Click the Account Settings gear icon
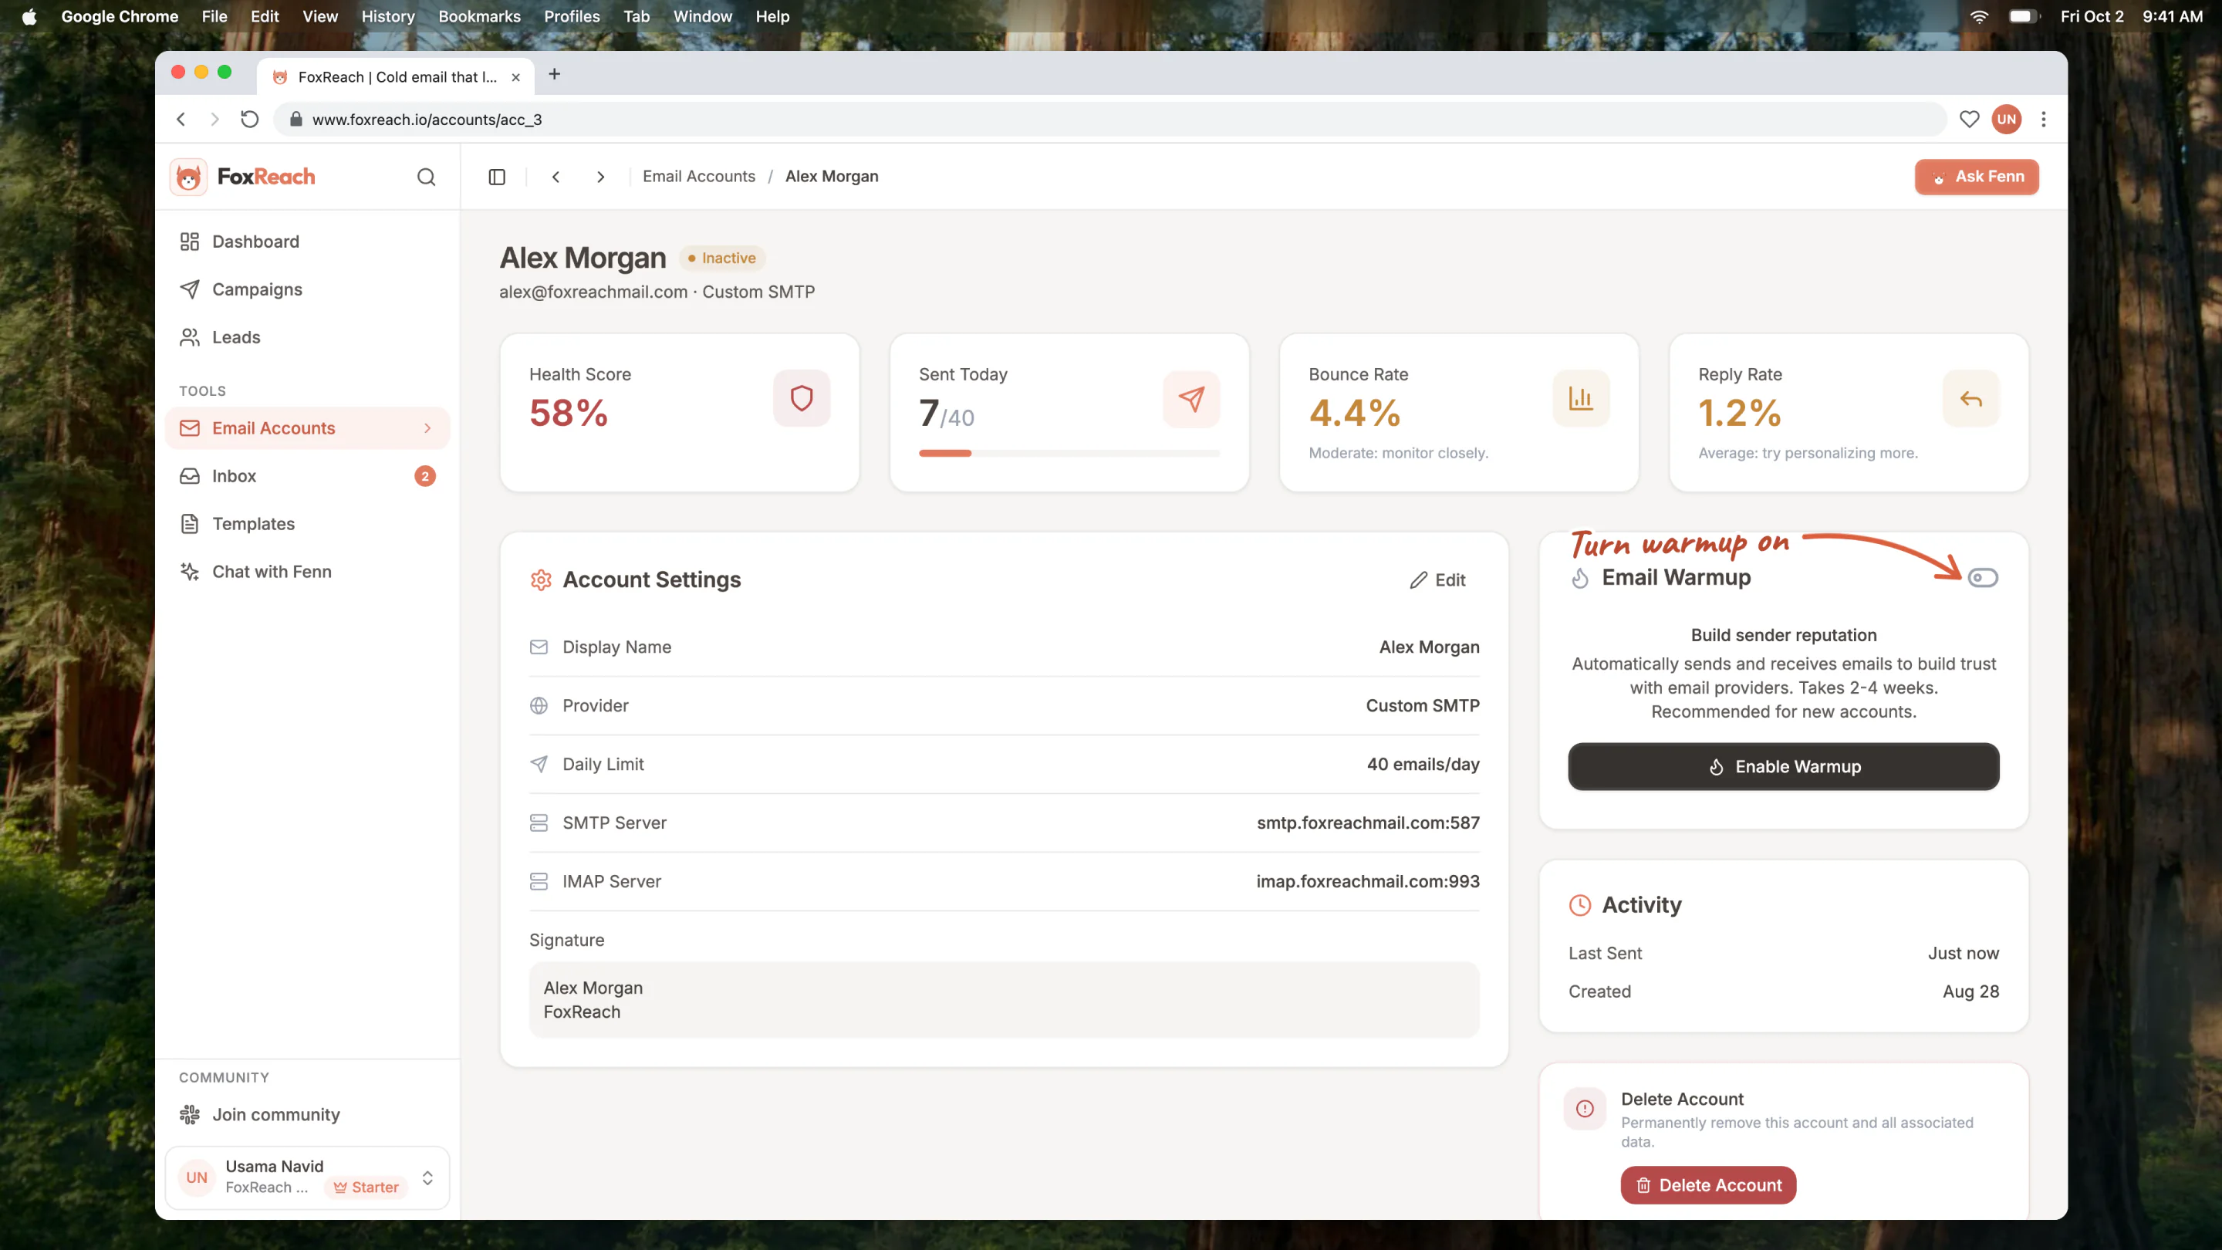The height and width of the screenshot is (1250, 2222). (x=541, y=579)
